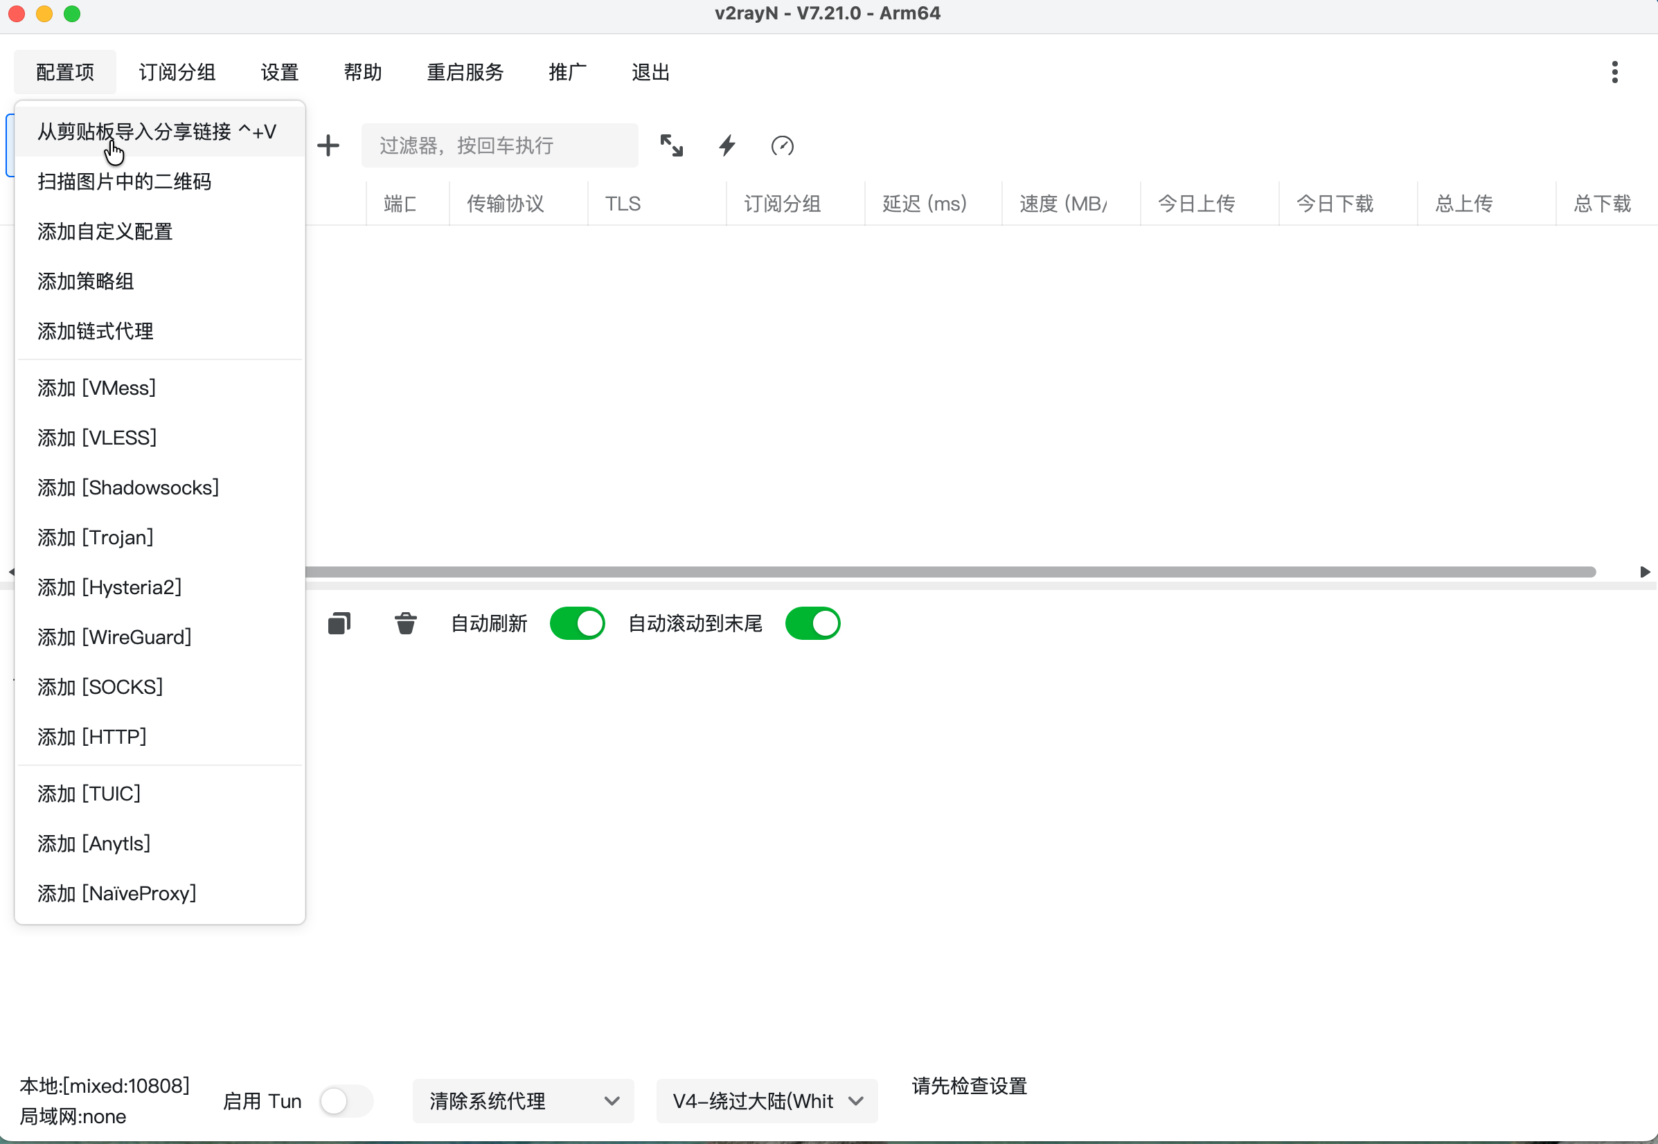
Task: Click the speed gauge icon
Action: pos(782,145)
